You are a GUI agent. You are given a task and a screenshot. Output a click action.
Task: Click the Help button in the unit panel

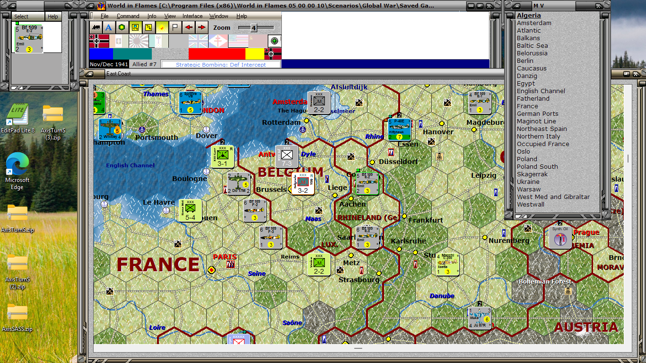[x=53, y=17]
